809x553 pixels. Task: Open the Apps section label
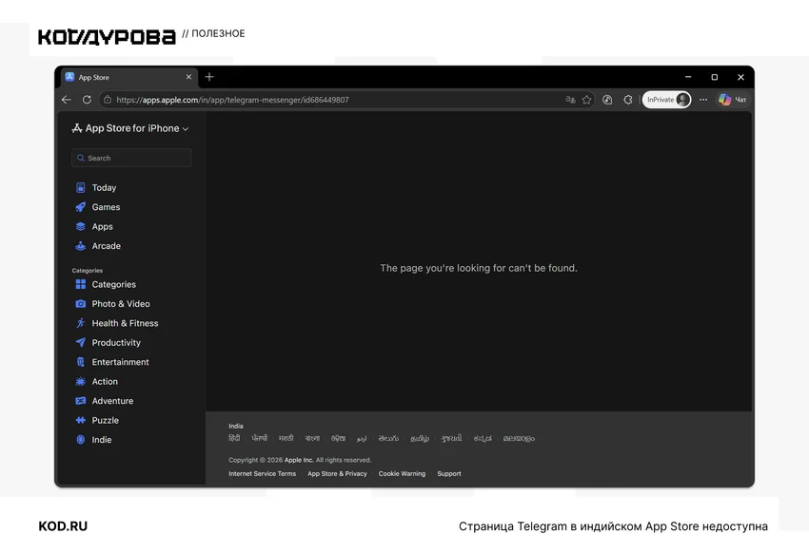(102, 226)
